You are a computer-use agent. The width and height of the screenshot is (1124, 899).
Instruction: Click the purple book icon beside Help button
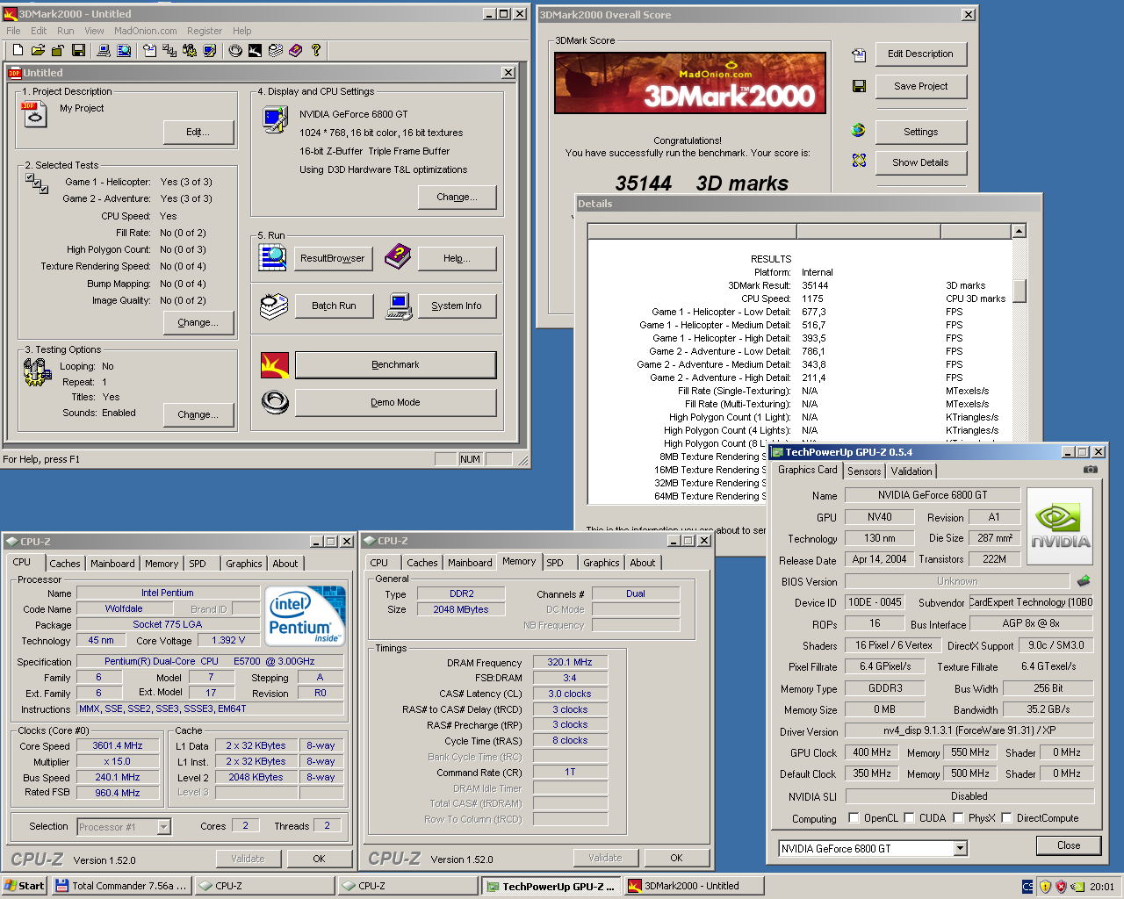coord(398,257)
